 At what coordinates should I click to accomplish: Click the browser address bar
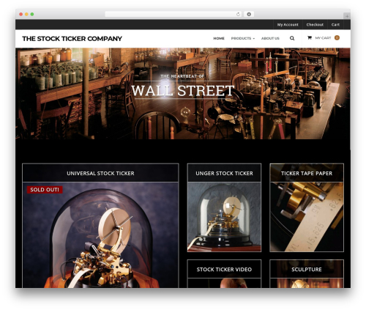(173, 14)
